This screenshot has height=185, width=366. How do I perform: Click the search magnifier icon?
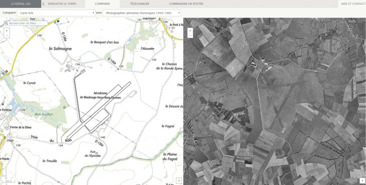(x=7, y=23)
